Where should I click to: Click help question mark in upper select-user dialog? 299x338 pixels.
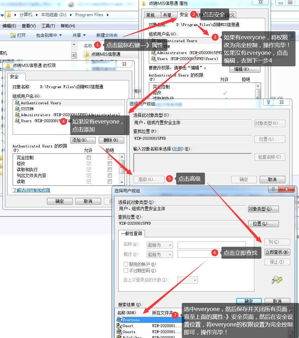coord(268,102)
